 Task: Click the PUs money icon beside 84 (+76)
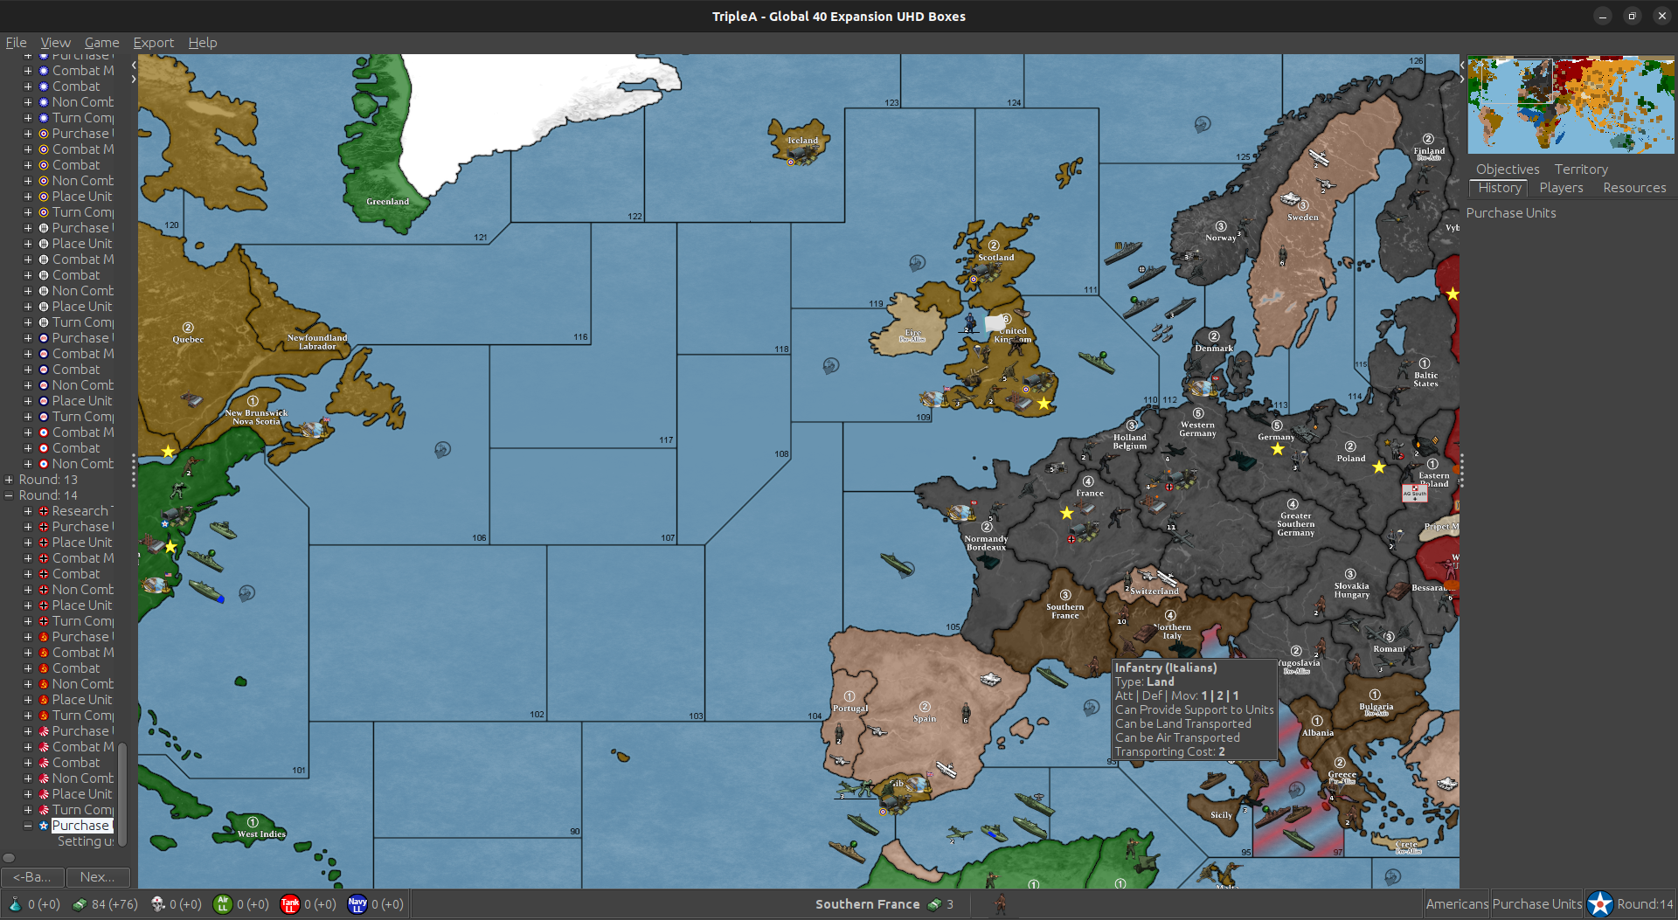(80, 904)
